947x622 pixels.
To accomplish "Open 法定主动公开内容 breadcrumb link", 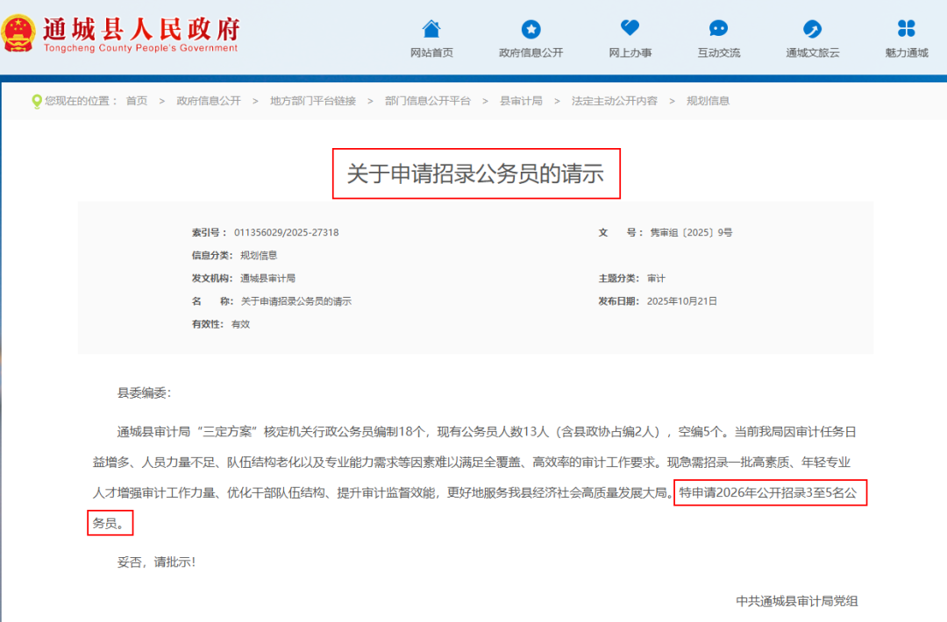I will click(x=614, y=101).
